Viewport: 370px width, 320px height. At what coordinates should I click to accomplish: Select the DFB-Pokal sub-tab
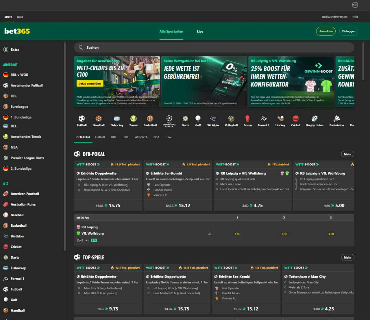83,137
